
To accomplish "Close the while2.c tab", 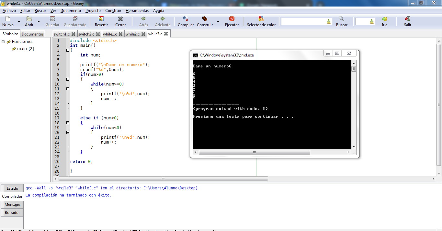I will tap(143, 34).
